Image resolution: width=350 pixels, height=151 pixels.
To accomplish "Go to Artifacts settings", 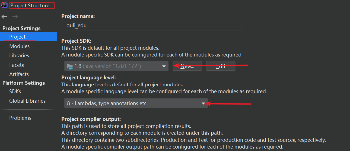I will (19, 74).
